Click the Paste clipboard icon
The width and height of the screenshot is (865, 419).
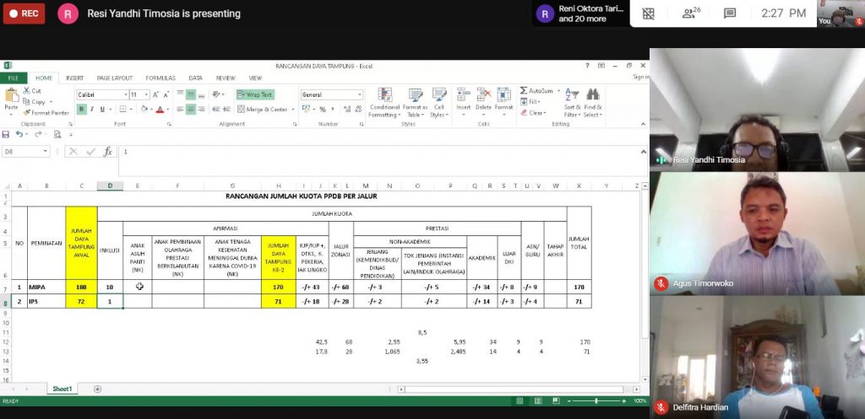(x=11, y=97)
